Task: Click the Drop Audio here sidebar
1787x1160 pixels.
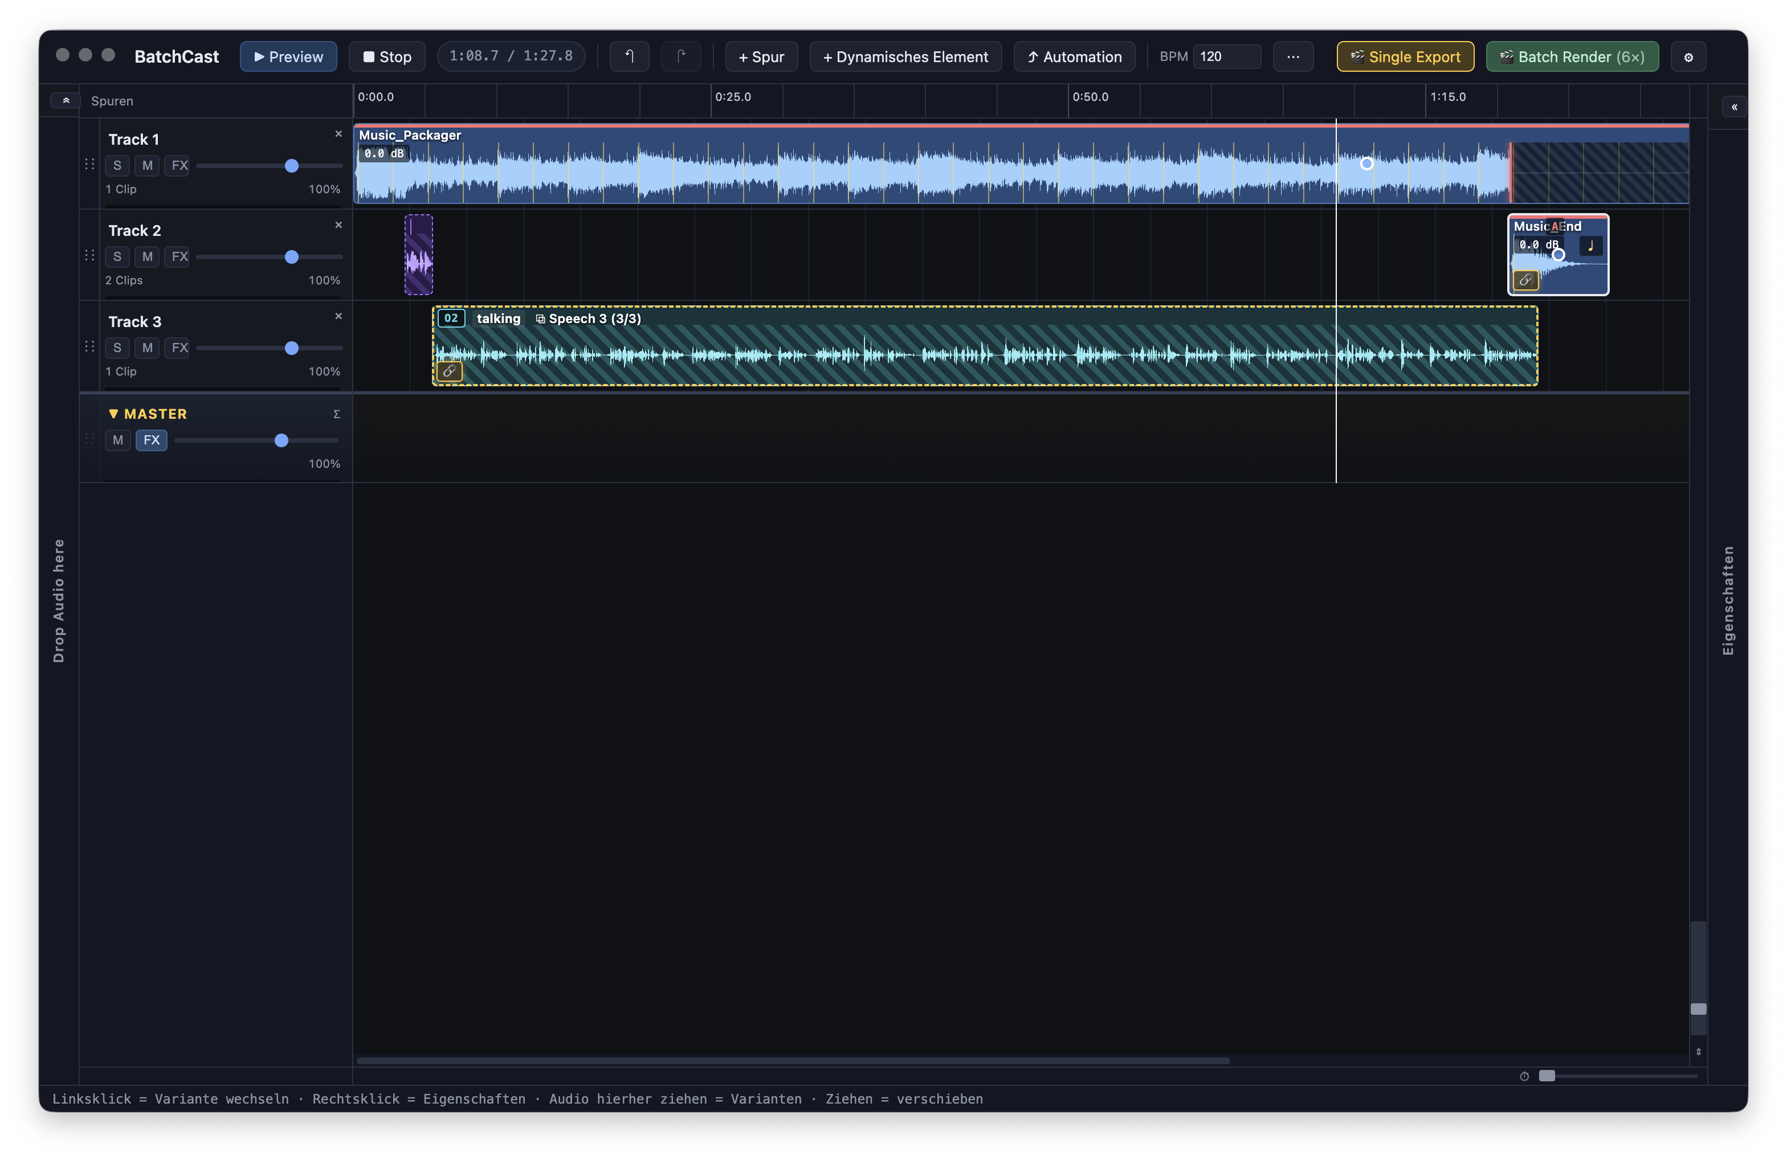Action: coord(59,601)
